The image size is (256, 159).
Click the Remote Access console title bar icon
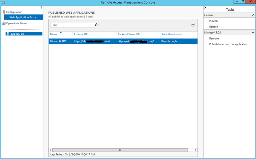pyautogui.click(x=3, y=2)
